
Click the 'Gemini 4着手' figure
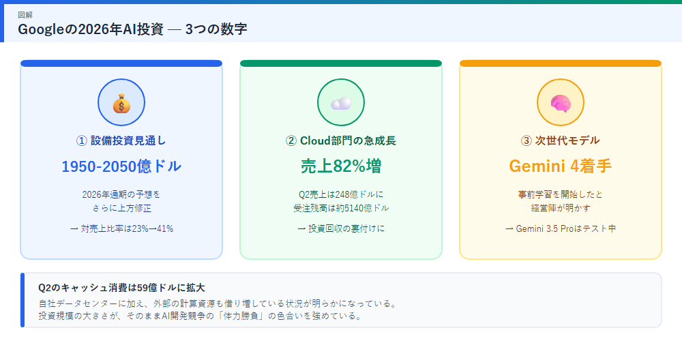(x=561, y=166)
